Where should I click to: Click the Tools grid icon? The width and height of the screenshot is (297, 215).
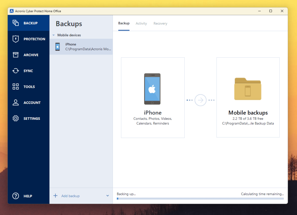[x=16, y=87]
